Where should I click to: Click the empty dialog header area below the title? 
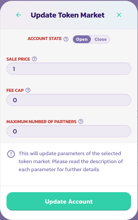click(69, 24)
